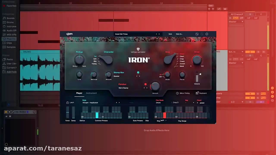Image resolution: width=276 pixels, height=155 pixels.
Task: Click the Finisher Amount knob
Action: click(x=155, y=86)
